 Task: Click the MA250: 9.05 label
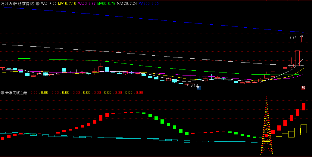click(x=149, y=4)
